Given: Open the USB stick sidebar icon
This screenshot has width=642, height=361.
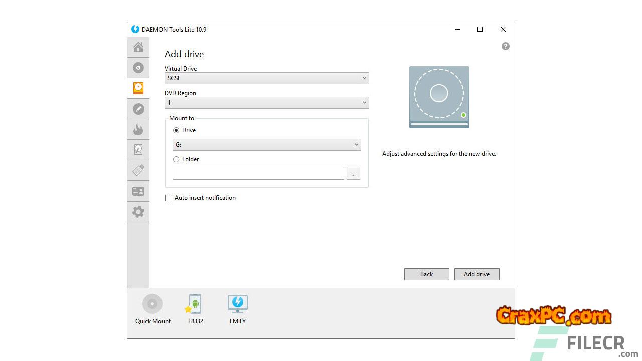Looking at the screenshot, I should 138,170.
